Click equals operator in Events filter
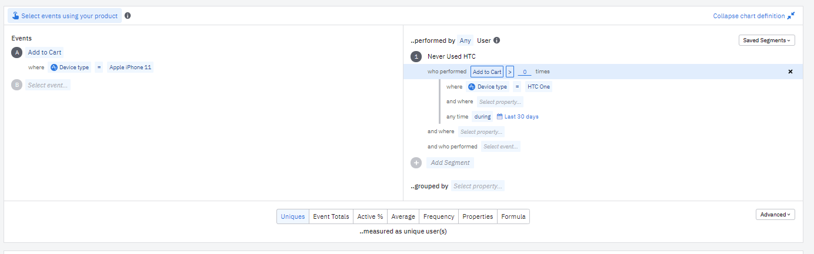Screen dimensions: 814x254 [x=99, y=67]
